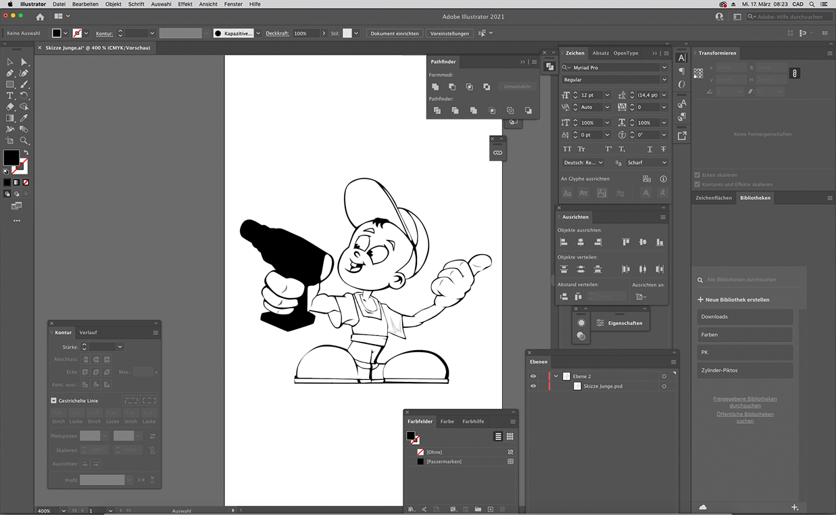
Task: Click the black fill color box in toolbar
Action: pos(11,157)
